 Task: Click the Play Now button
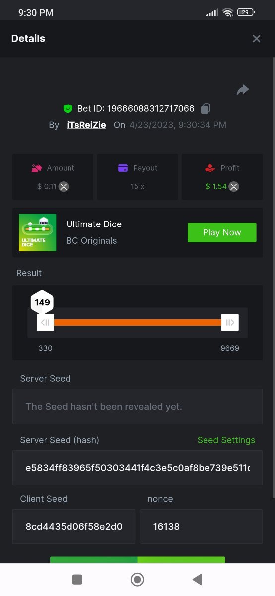click(x=222, y=232)
